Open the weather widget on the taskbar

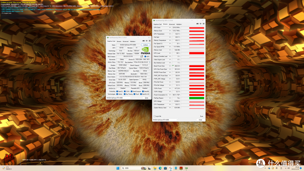[x=7, y=168]
